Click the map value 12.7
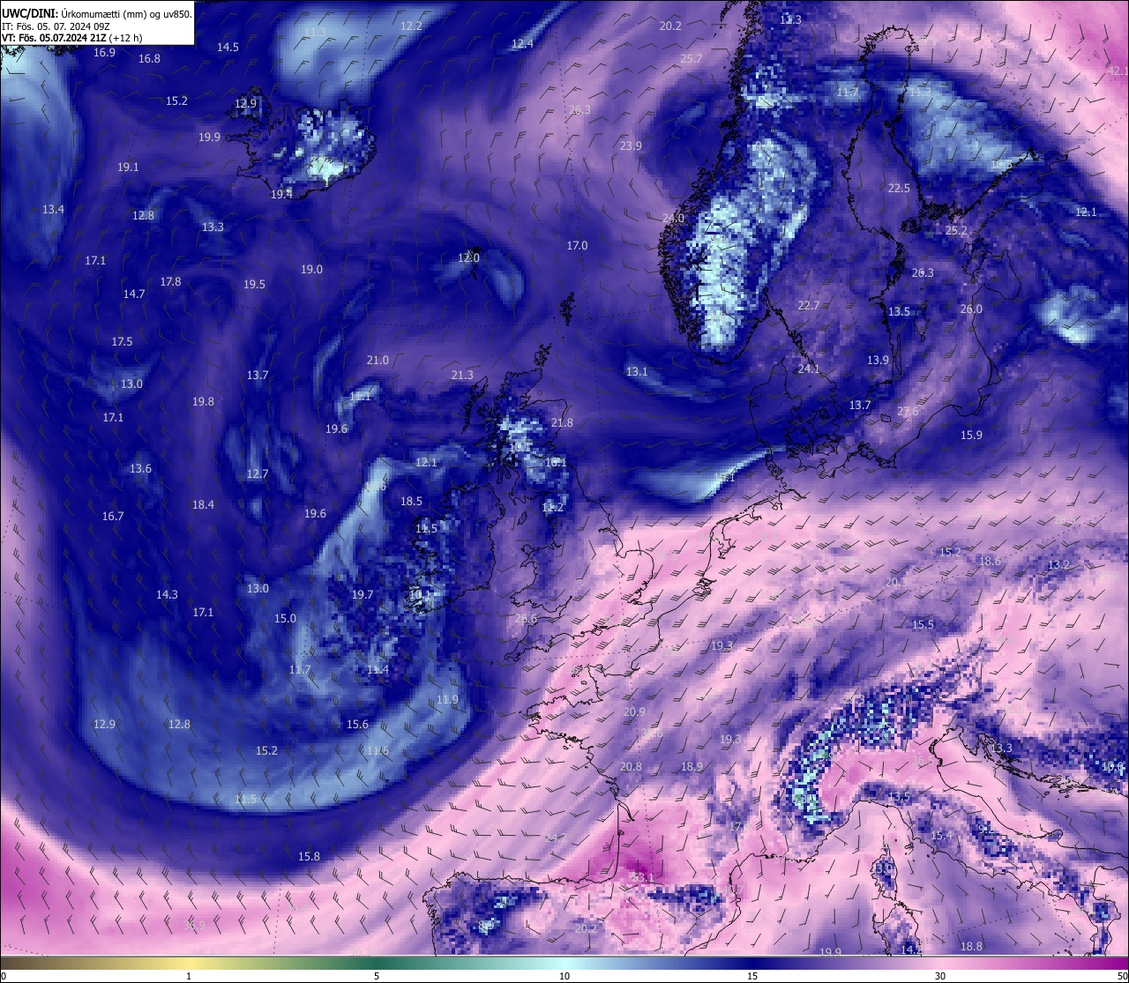Screen dimensions: 1129x983 258,474
